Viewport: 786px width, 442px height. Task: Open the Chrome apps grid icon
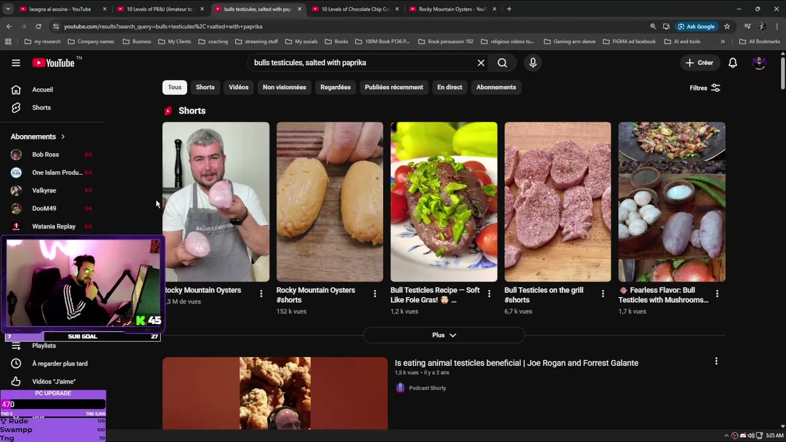click(8, 42)
